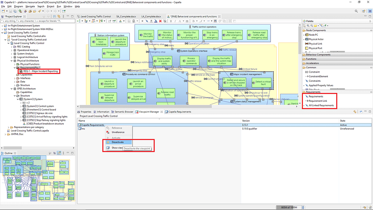Viewport: 373px width, 210px height.
Task: Click the search icon in the top-right toolbar
Action: [356, 11]
